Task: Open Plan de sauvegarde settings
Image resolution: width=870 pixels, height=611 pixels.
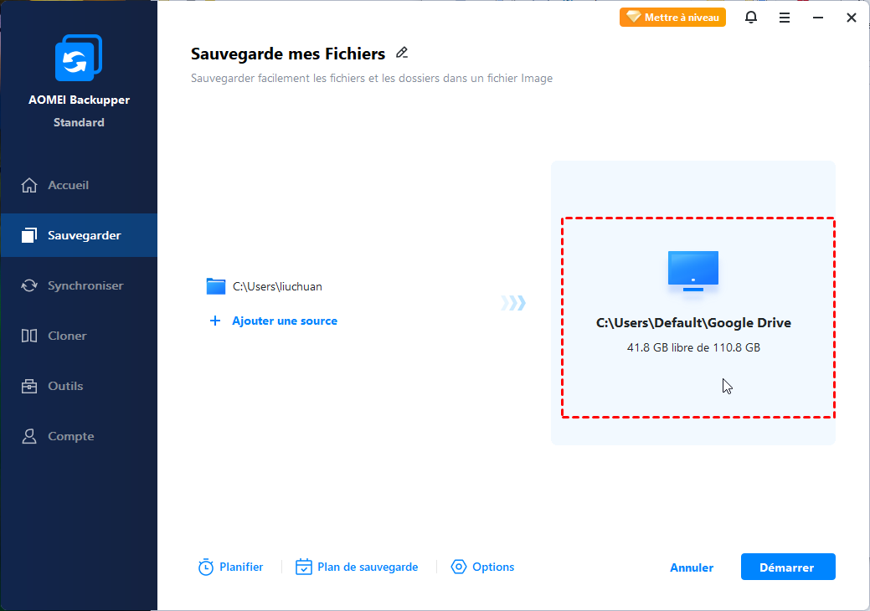Action: (357, 567)
